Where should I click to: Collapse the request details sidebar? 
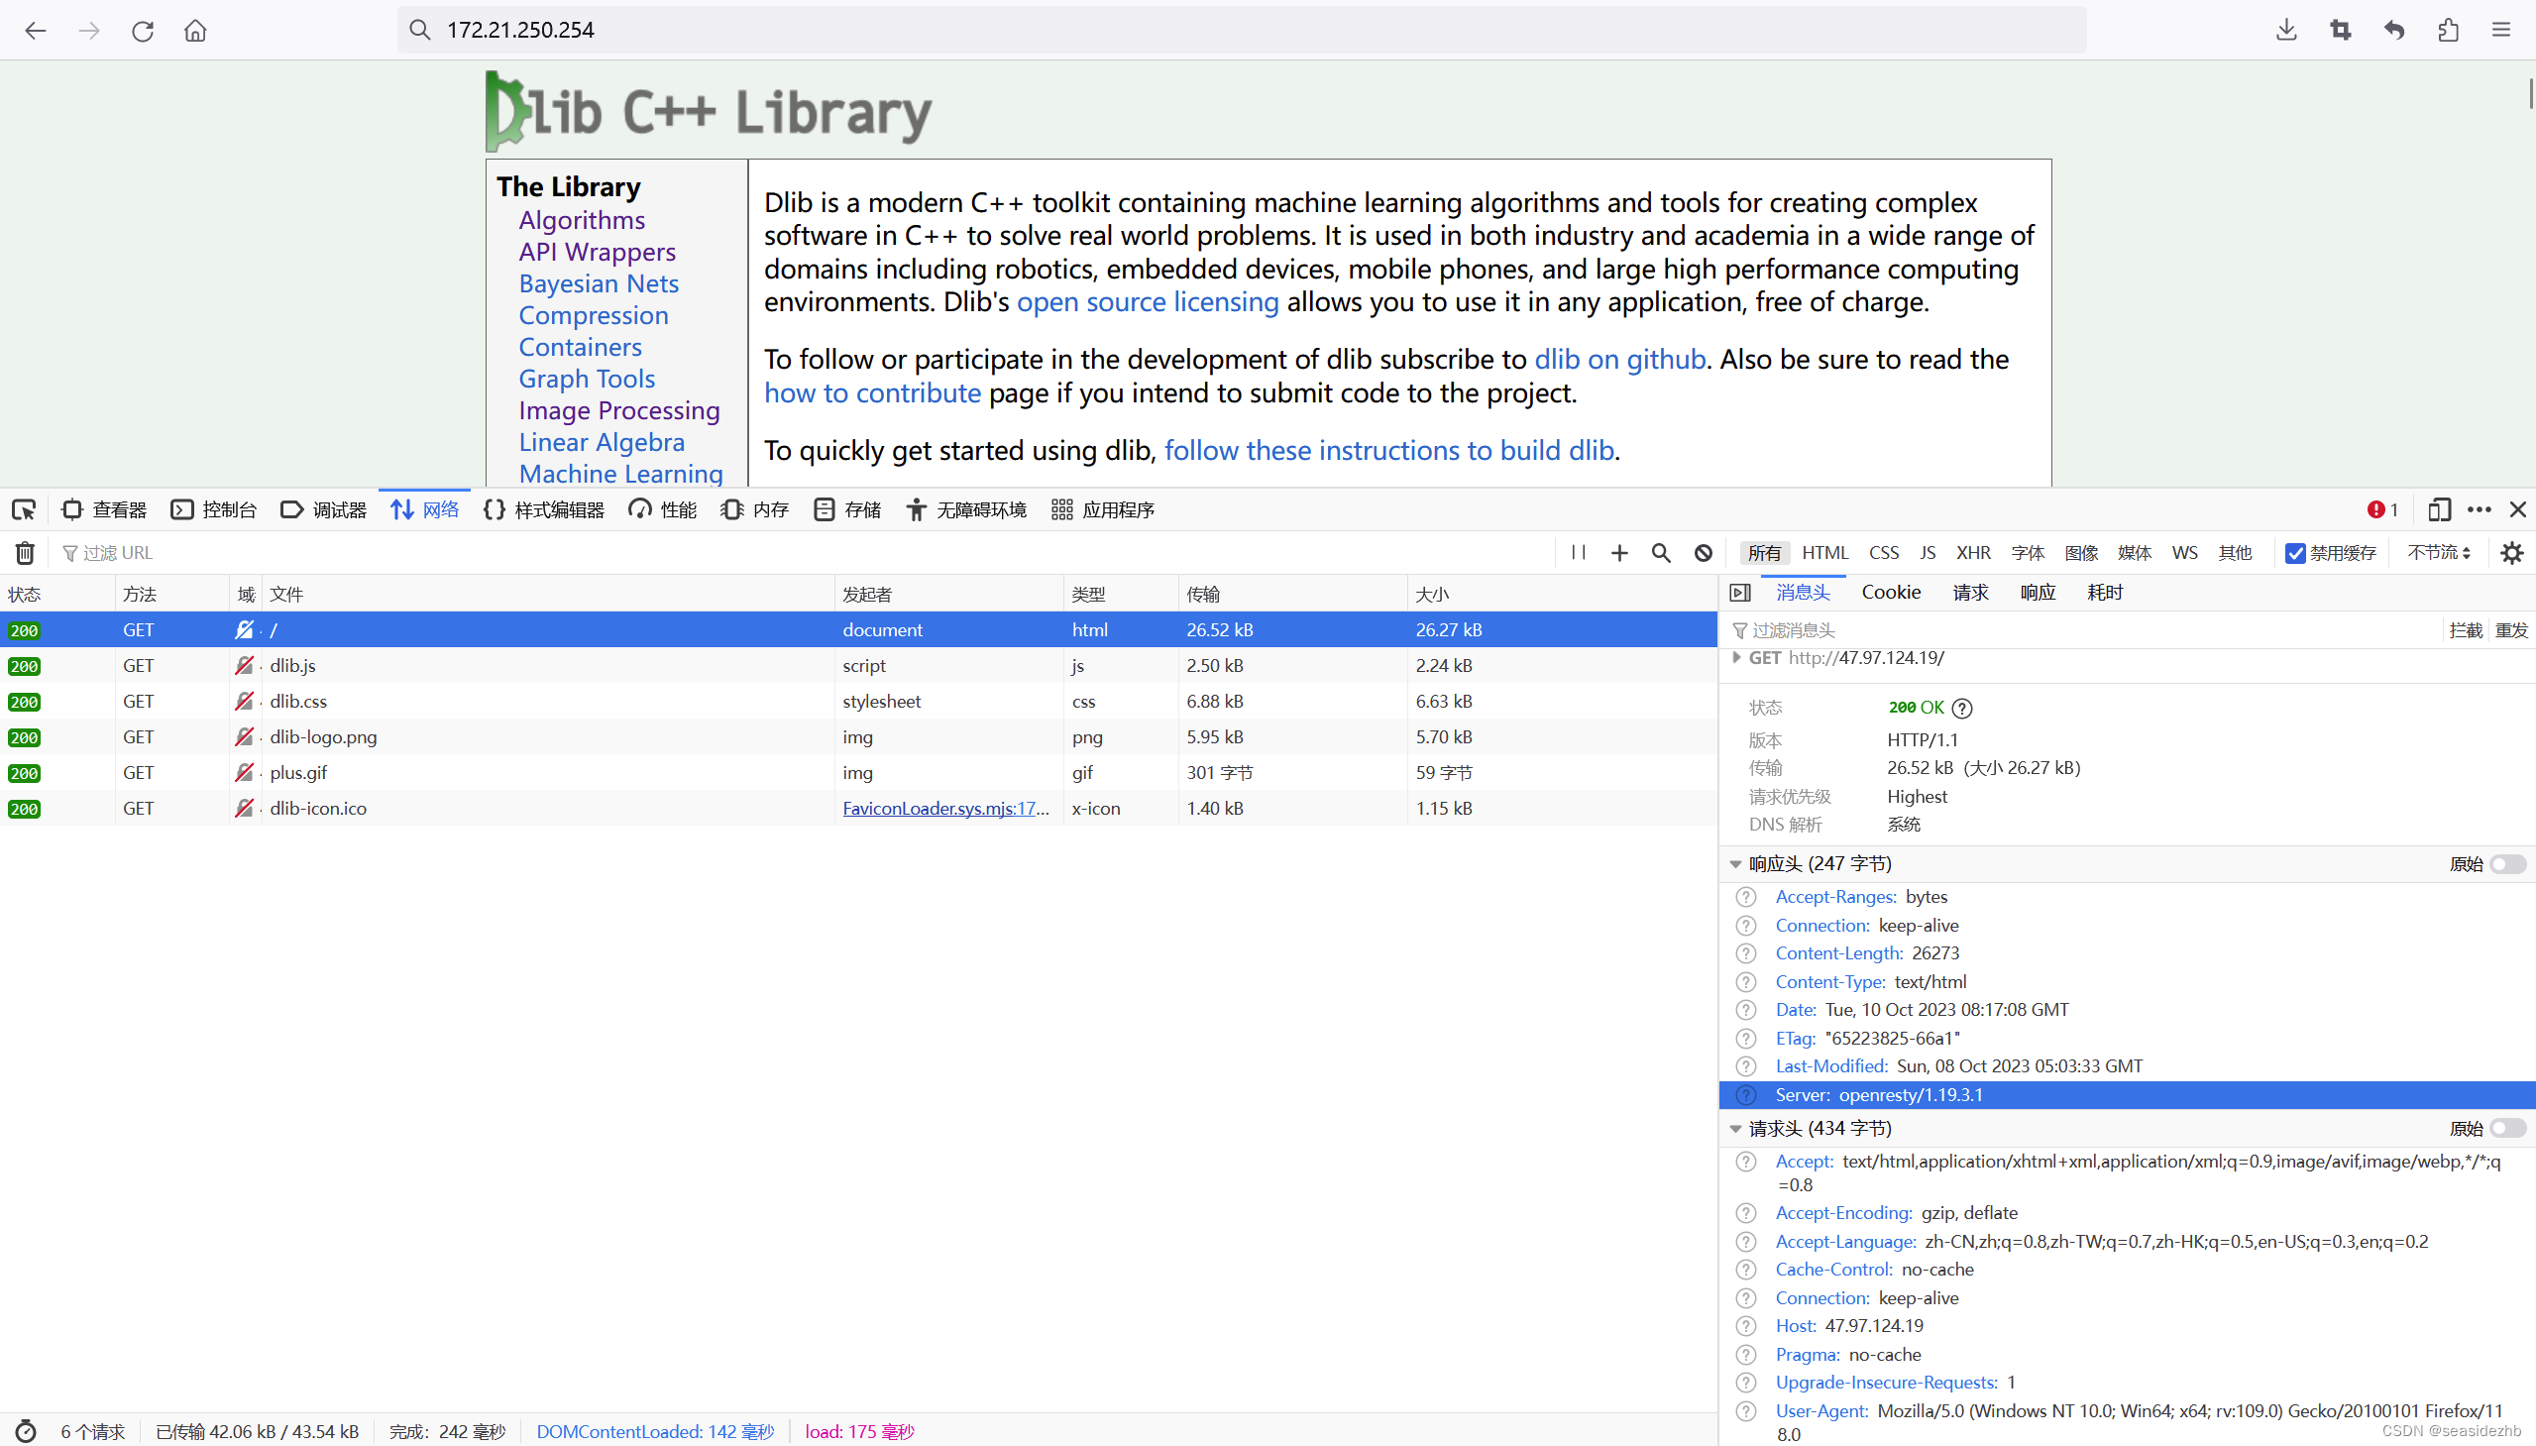1739,593
